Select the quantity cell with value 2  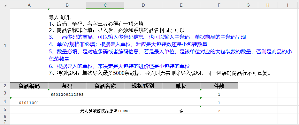219,110
